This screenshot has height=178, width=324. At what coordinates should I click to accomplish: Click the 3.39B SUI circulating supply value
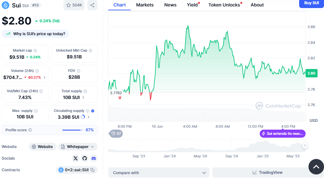[68, 117]
